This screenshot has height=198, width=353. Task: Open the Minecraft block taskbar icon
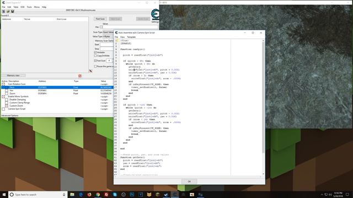click(158, 194)
